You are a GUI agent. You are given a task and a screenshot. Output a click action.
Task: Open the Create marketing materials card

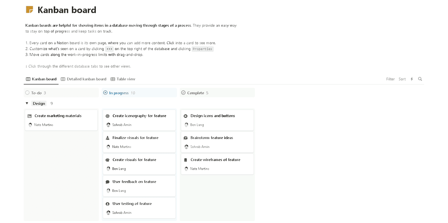(x=57, y=116)
